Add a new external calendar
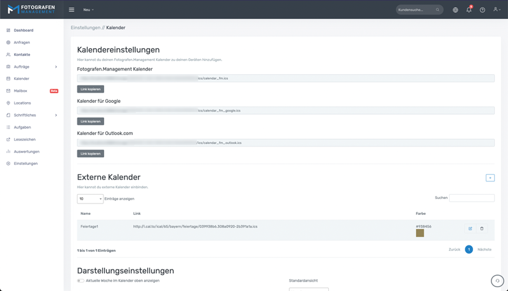Viewport: 508px width, 291px height. pyautogui.click(x=490, y=178)
